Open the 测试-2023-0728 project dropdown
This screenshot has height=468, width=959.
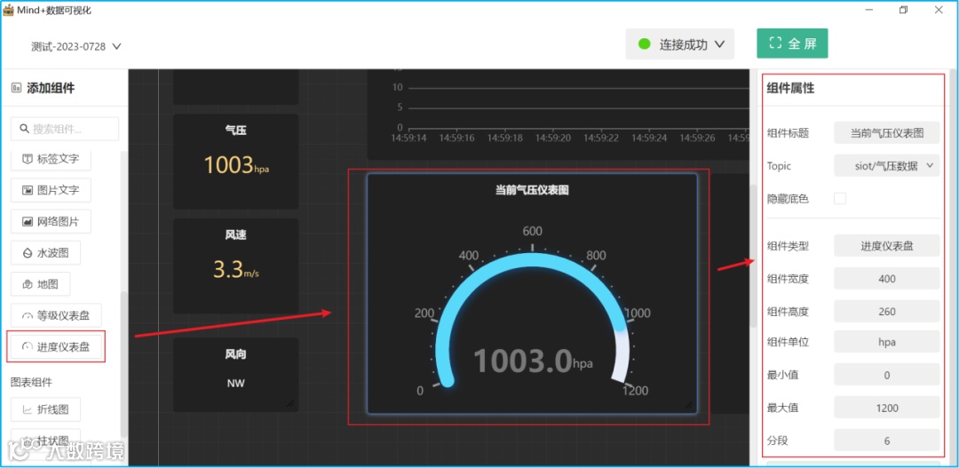tap(76, 46)
